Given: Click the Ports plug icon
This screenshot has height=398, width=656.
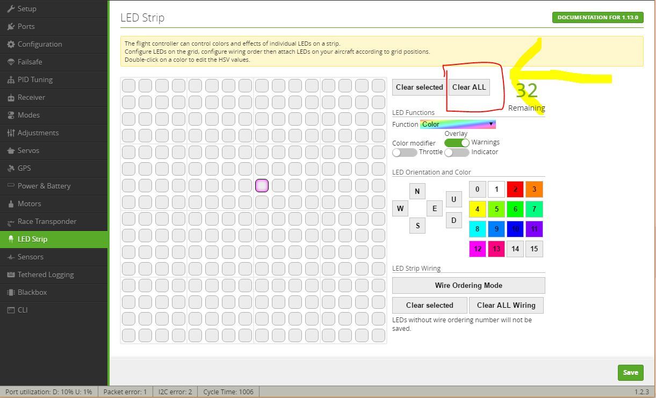Looking at the screenshot, I should tap(11, 26).
